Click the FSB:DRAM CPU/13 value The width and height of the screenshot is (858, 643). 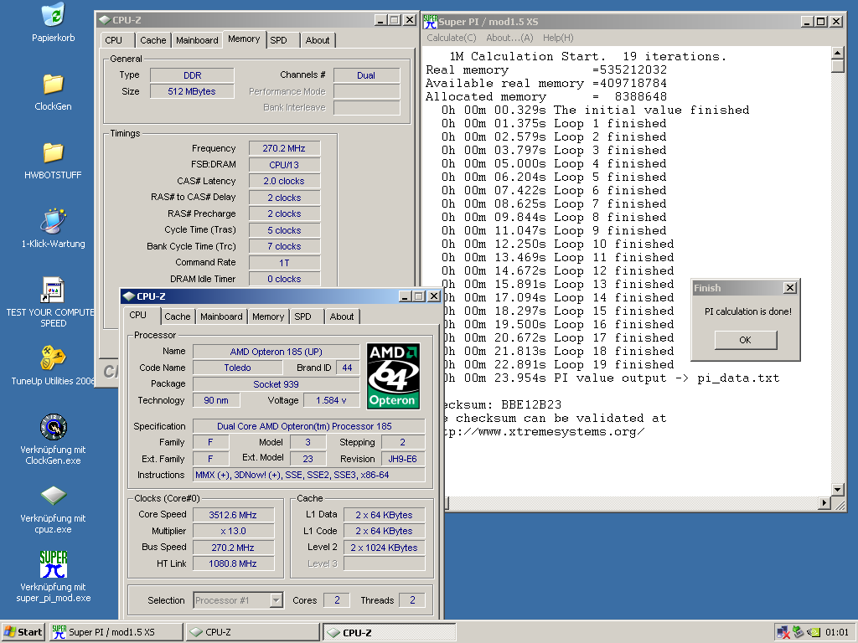[284, 165]
